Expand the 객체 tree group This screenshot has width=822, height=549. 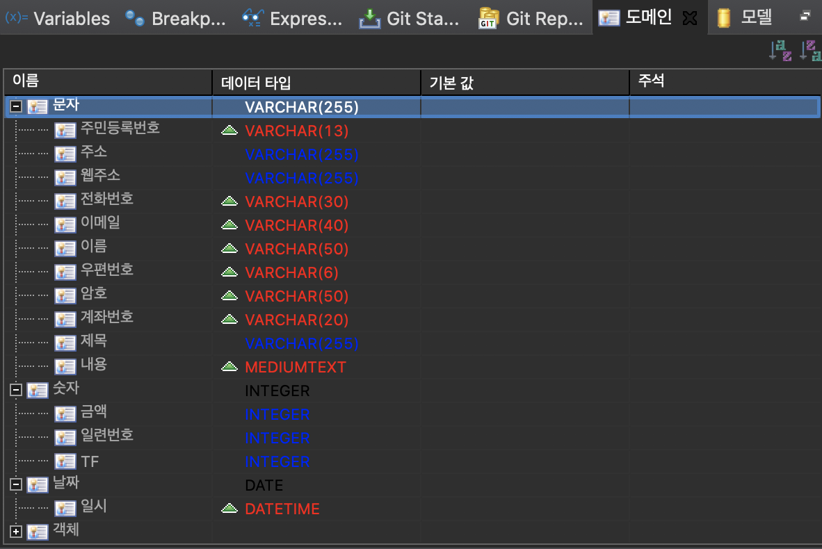[x=16, y=532]
